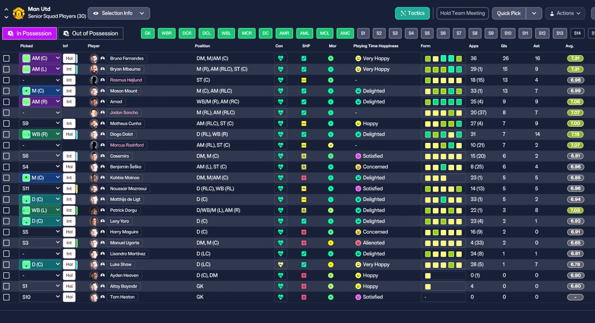595x323 pixels.
Task: Open the Actions dropdown
Action: tap(565, 13)
